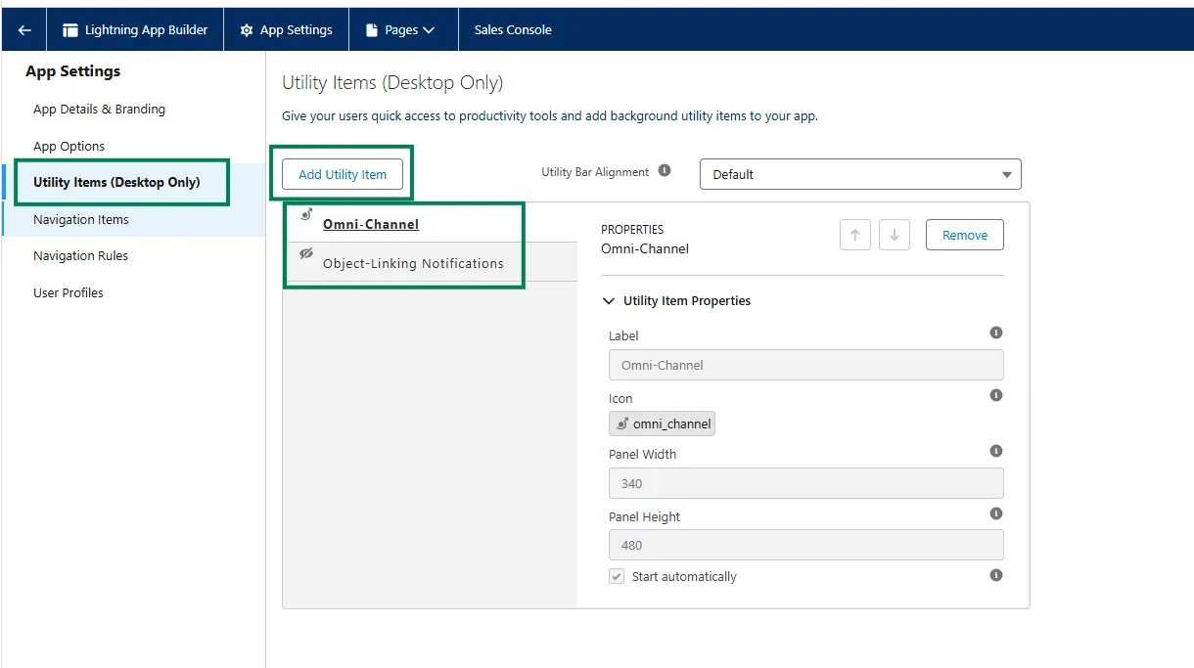Toggle the Start automatically checkbox

[x=617, y=577]
